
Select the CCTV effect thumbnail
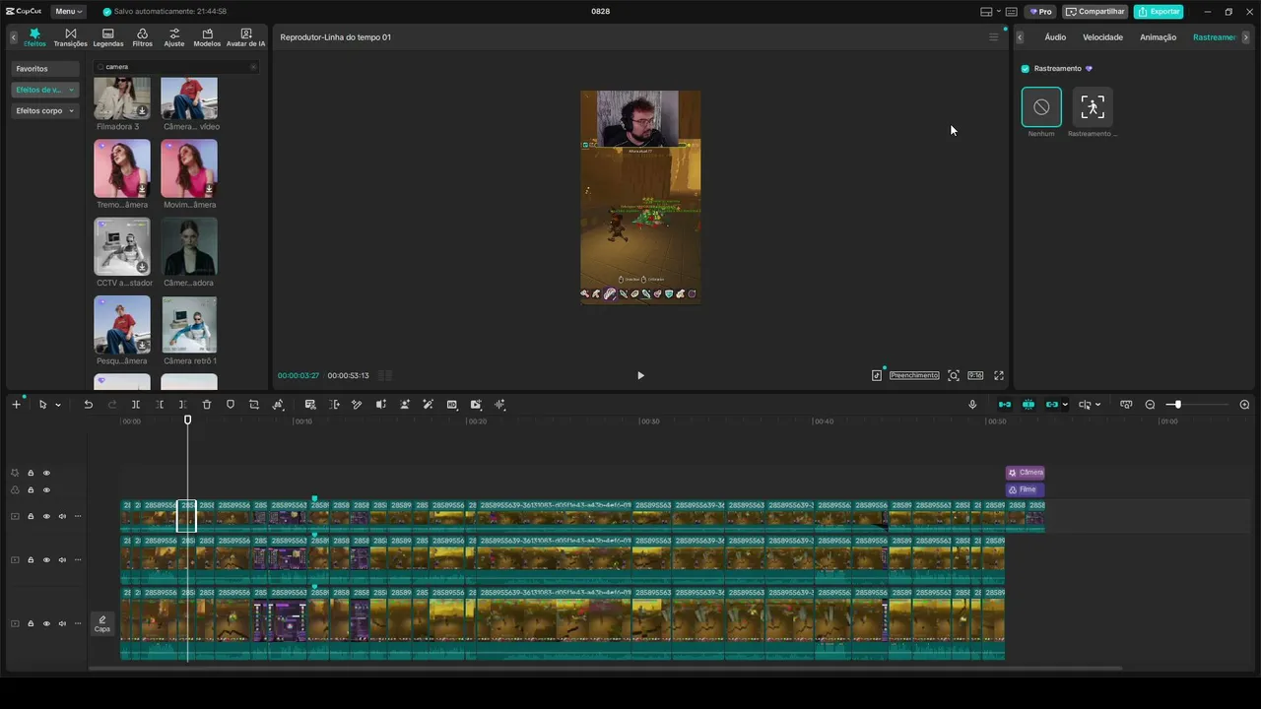[122, 246]
